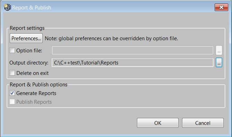Browse for output directory using ellipsis button
232x137 pixels.
[x=219, y=62]
